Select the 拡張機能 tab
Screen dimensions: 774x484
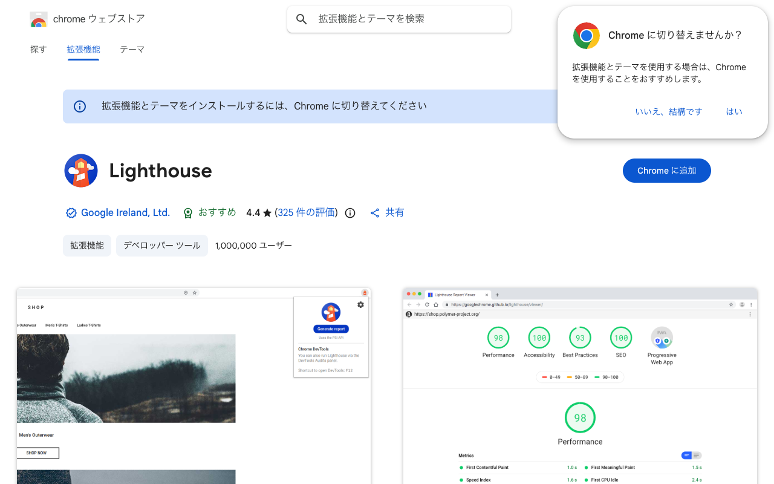[83, 49]
